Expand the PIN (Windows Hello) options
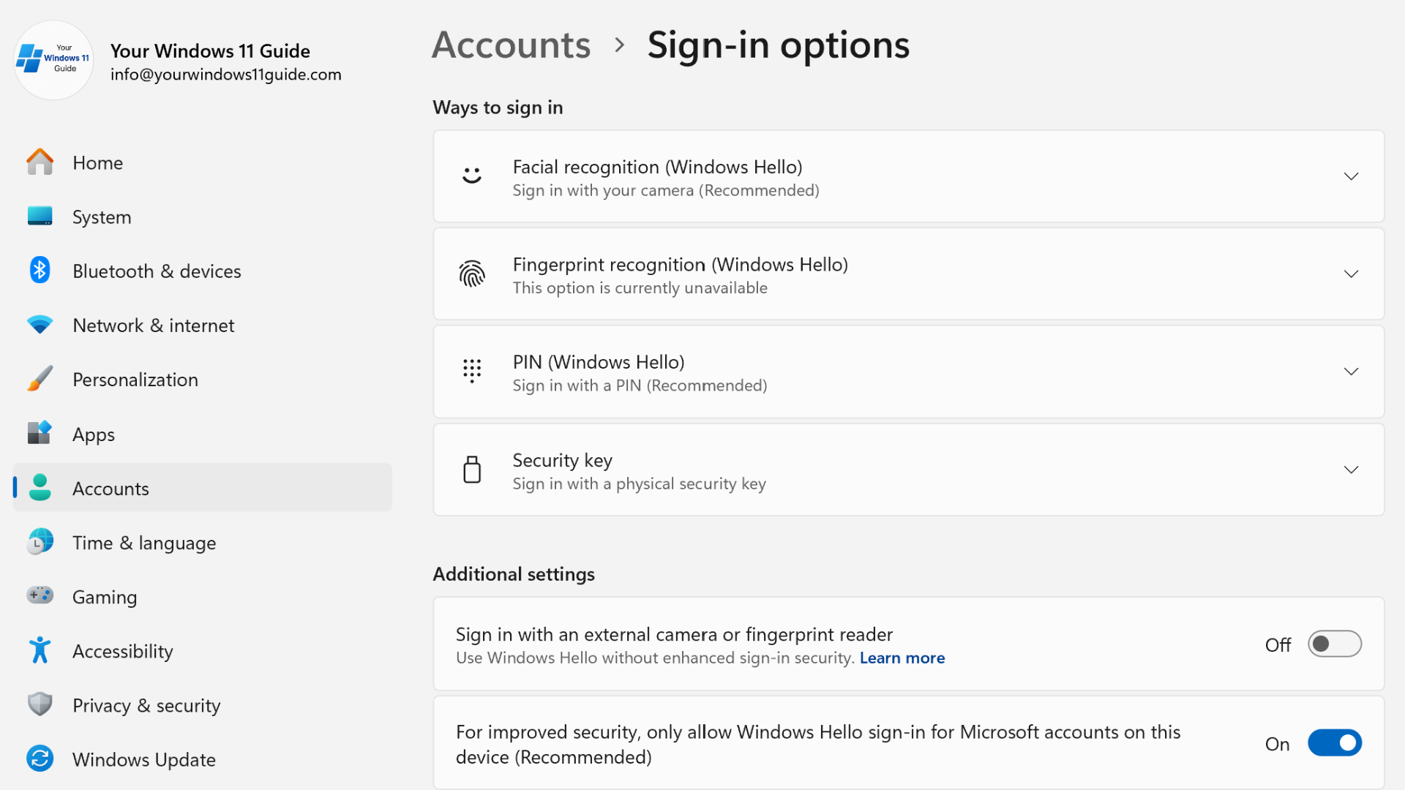 coord(1351,371)
